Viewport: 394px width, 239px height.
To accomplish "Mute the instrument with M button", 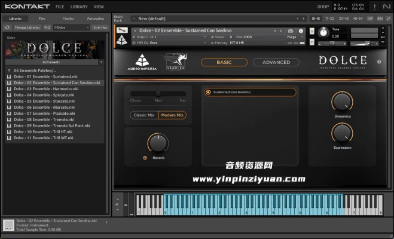I will [x=312, y=42].
